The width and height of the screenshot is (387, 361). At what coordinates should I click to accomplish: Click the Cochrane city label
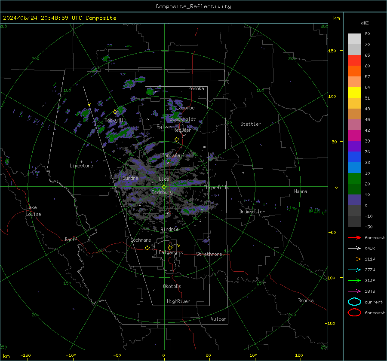click(x=141, y=240)
